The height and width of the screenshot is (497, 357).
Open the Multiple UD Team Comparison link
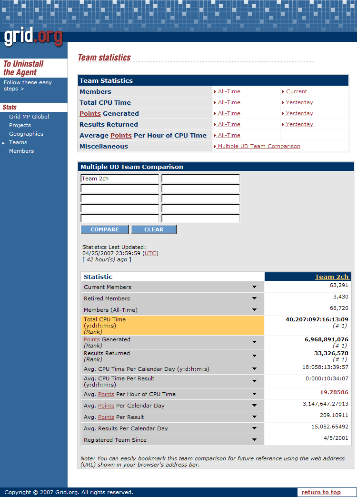[x=258, y=146]
